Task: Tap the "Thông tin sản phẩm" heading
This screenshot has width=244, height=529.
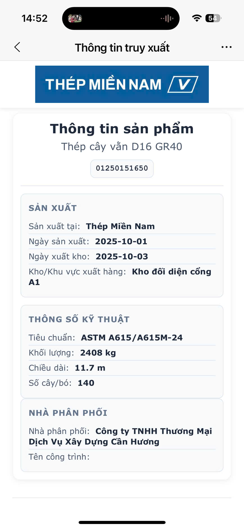Action: pos(122,129)
